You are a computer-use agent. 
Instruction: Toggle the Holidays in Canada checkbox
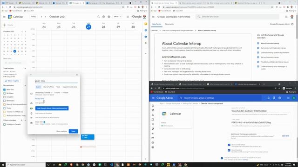(x=4, y=124)
